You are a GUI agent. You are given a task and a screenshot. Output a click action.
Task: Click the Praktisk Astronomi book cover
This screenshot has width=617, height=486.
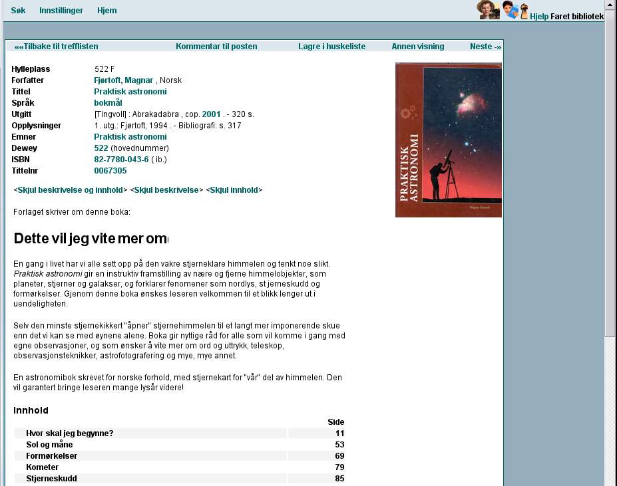click(x=448, y=139)
